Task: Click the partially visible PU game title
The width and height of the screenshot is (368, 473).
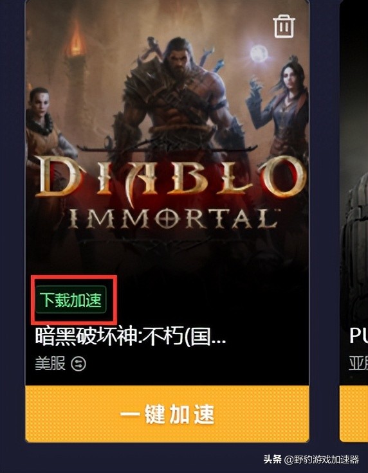Action: (x=358, y=335)
